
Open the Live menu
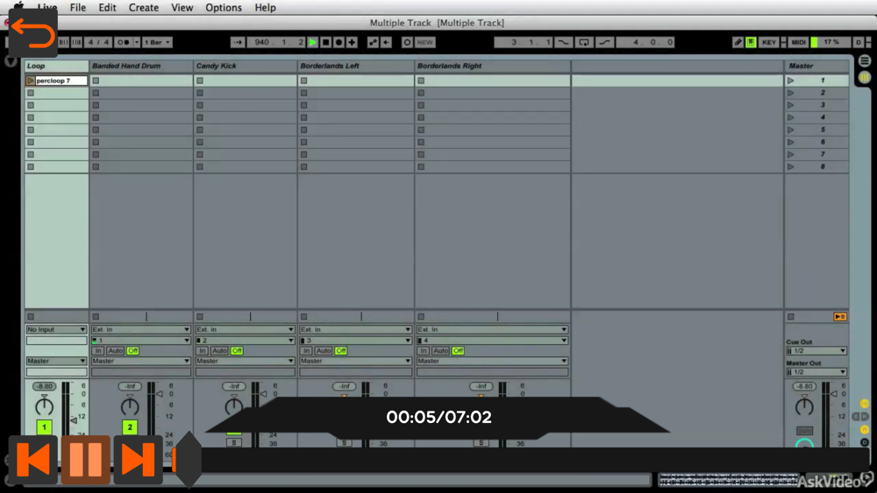pos(47,7)
